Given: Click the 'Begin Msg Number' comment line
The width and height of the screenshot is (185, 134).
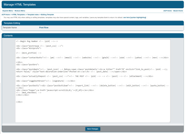Looking at the screenshot, I should tap(37, 41).
